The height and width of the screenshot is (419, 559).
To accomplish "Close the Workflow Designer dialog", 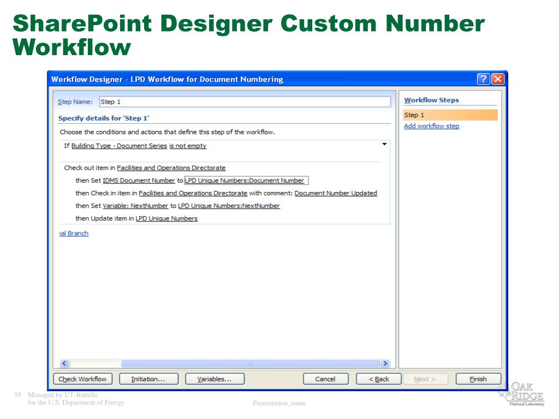I will 498,79.
